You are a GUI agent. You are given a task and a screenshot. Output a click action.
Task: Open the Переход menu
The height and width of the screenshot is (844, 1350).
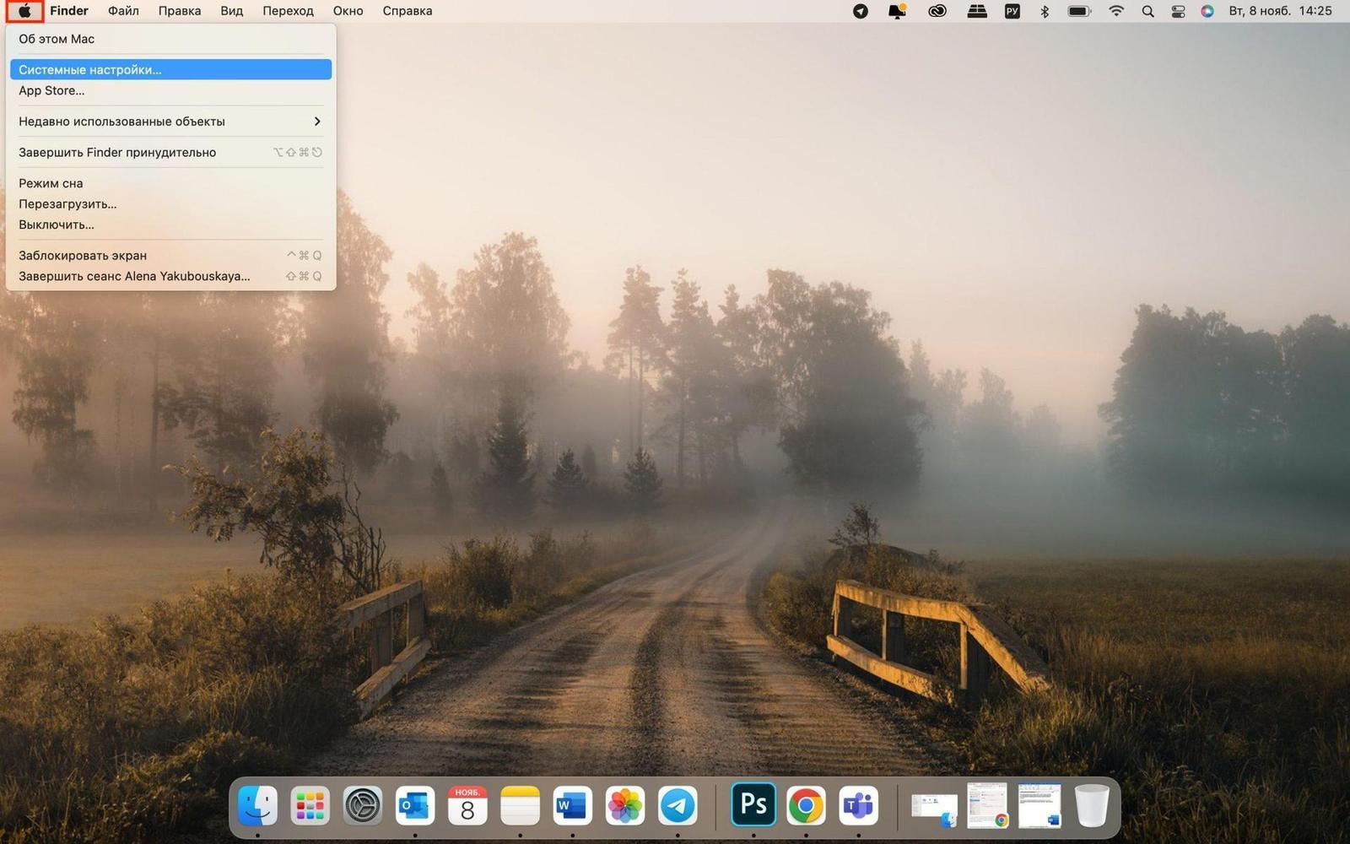coord(288,11)
